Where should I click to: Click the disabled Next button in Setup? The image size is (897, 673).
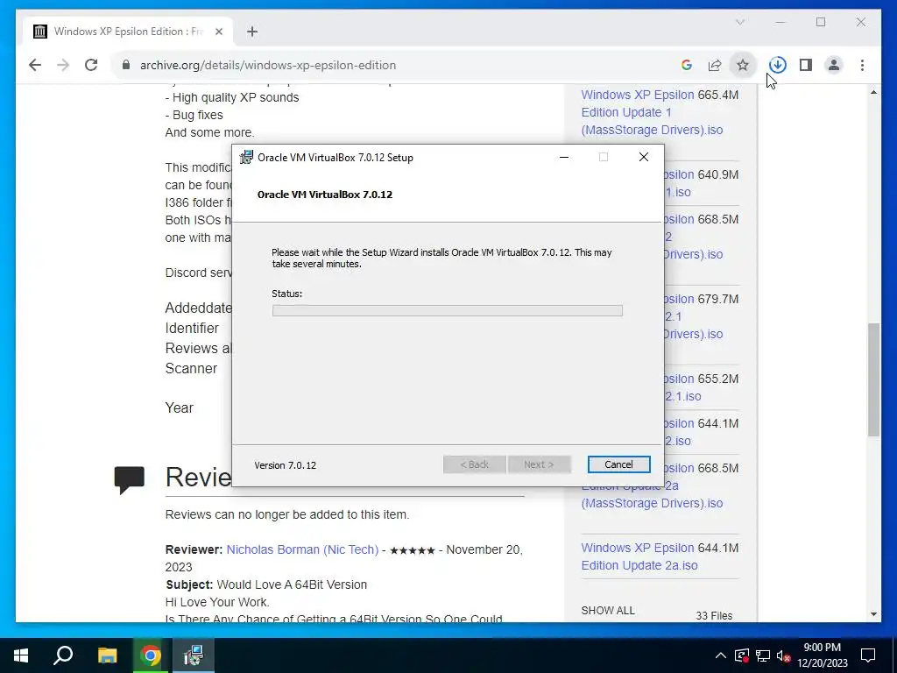point(539,464)
